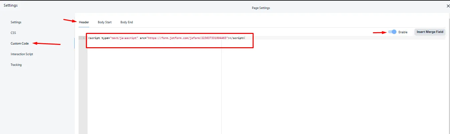The height and width of the screenshot is (134, 450).
Task: Open Settings in the left sidebar
Action: coord(16,22)
